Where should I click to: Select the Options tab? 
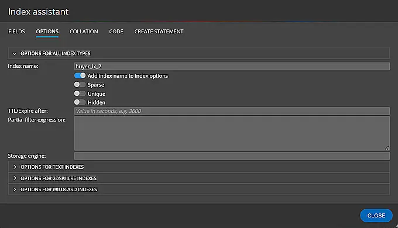(47, 32)
